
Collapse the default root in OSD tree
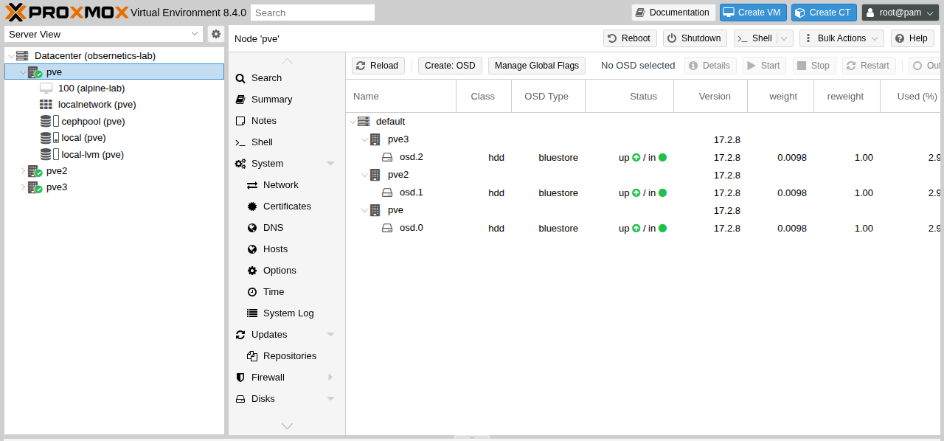tap(353, 122)
